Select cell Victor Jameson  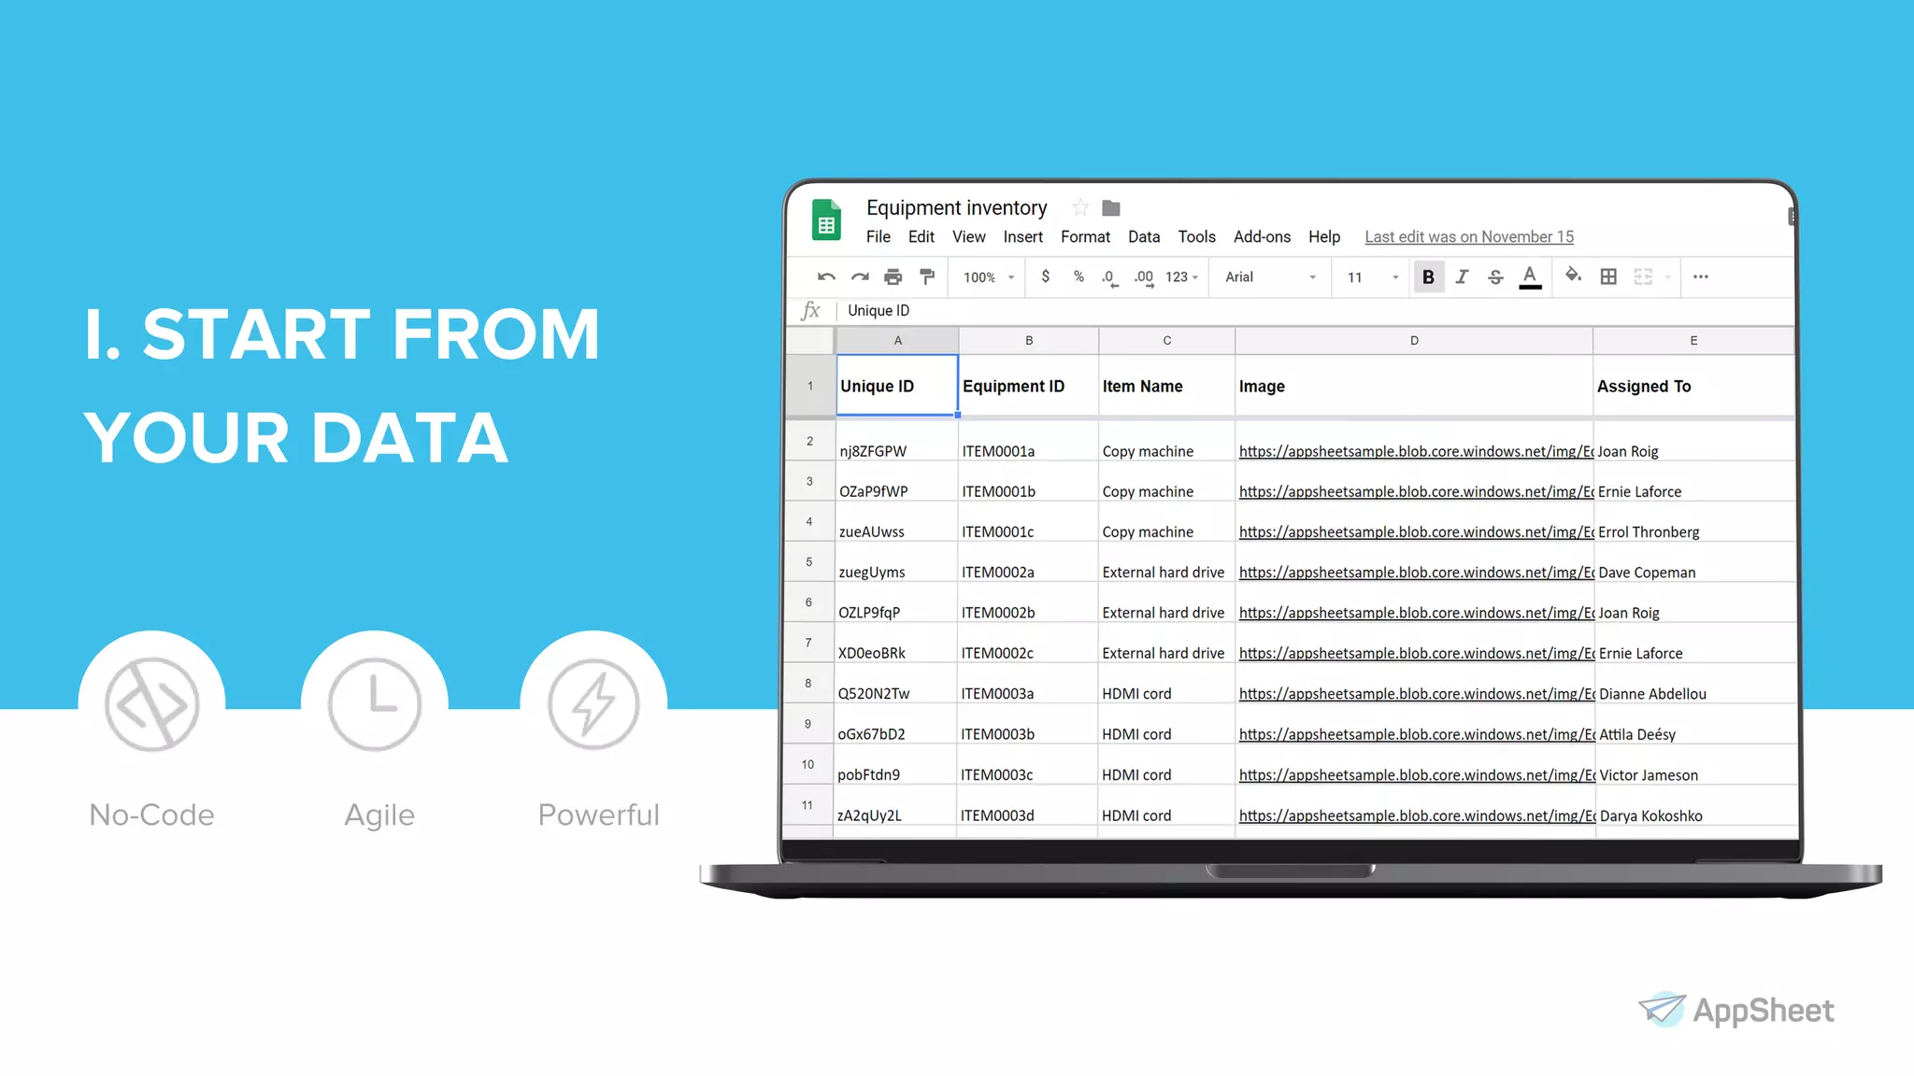pyautogui.click(x=1694, y=764)
